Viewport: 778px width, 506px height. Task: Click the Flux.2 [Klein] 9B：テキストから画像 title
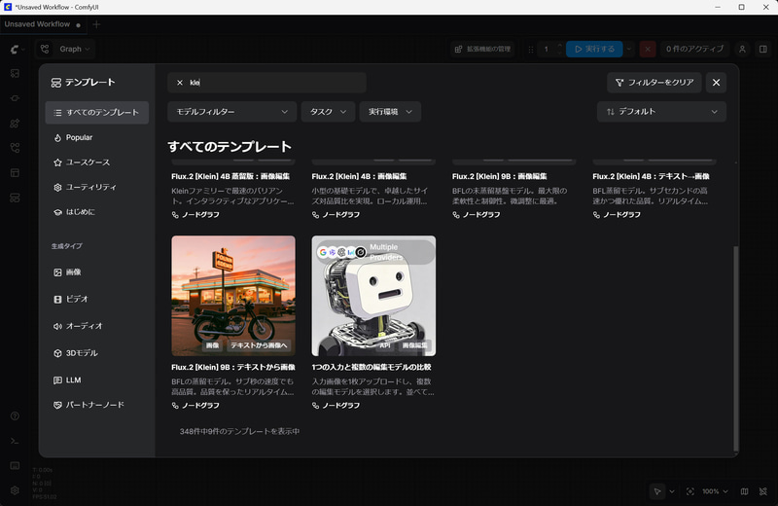[x=233, y=367]
